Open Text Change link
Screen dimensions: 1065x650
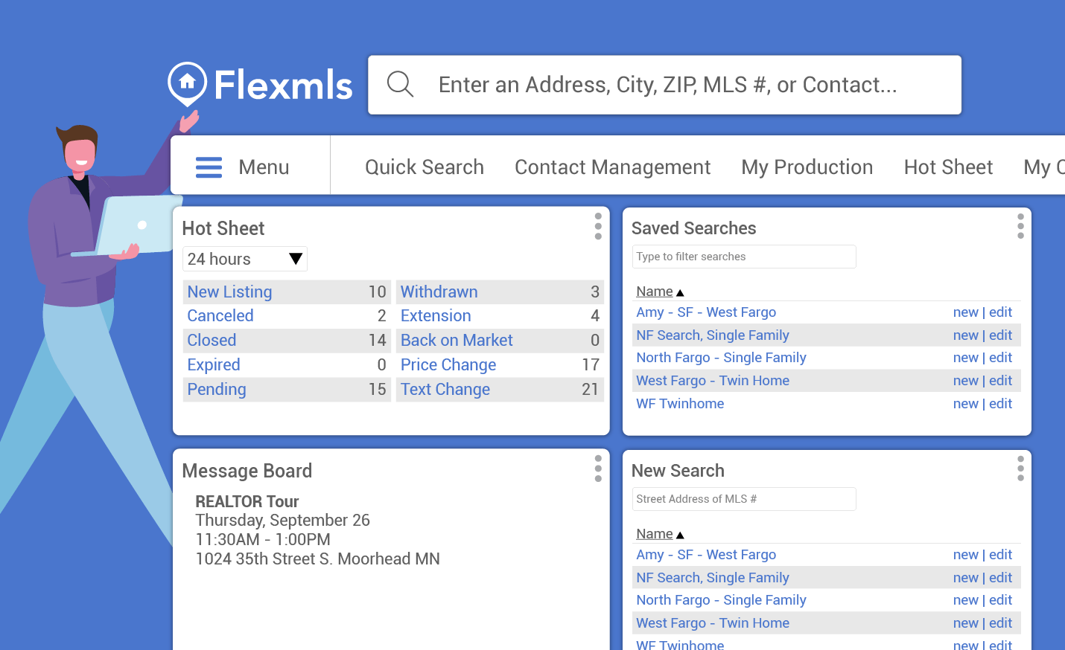[445, 389]
